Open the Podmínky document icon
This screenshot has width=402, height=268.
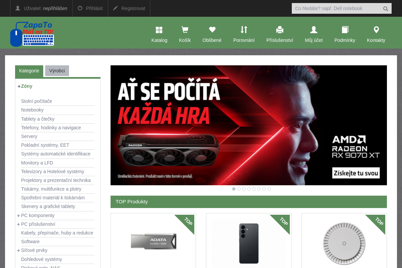pyautogui.click(x=345, y=30)
